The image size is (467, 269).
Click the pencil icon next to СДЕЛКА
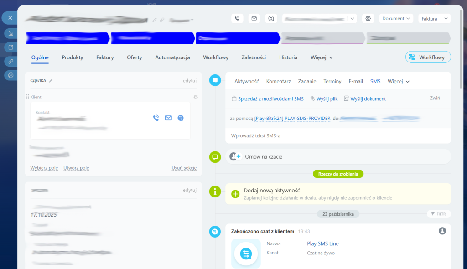click(x=51, y=81)
